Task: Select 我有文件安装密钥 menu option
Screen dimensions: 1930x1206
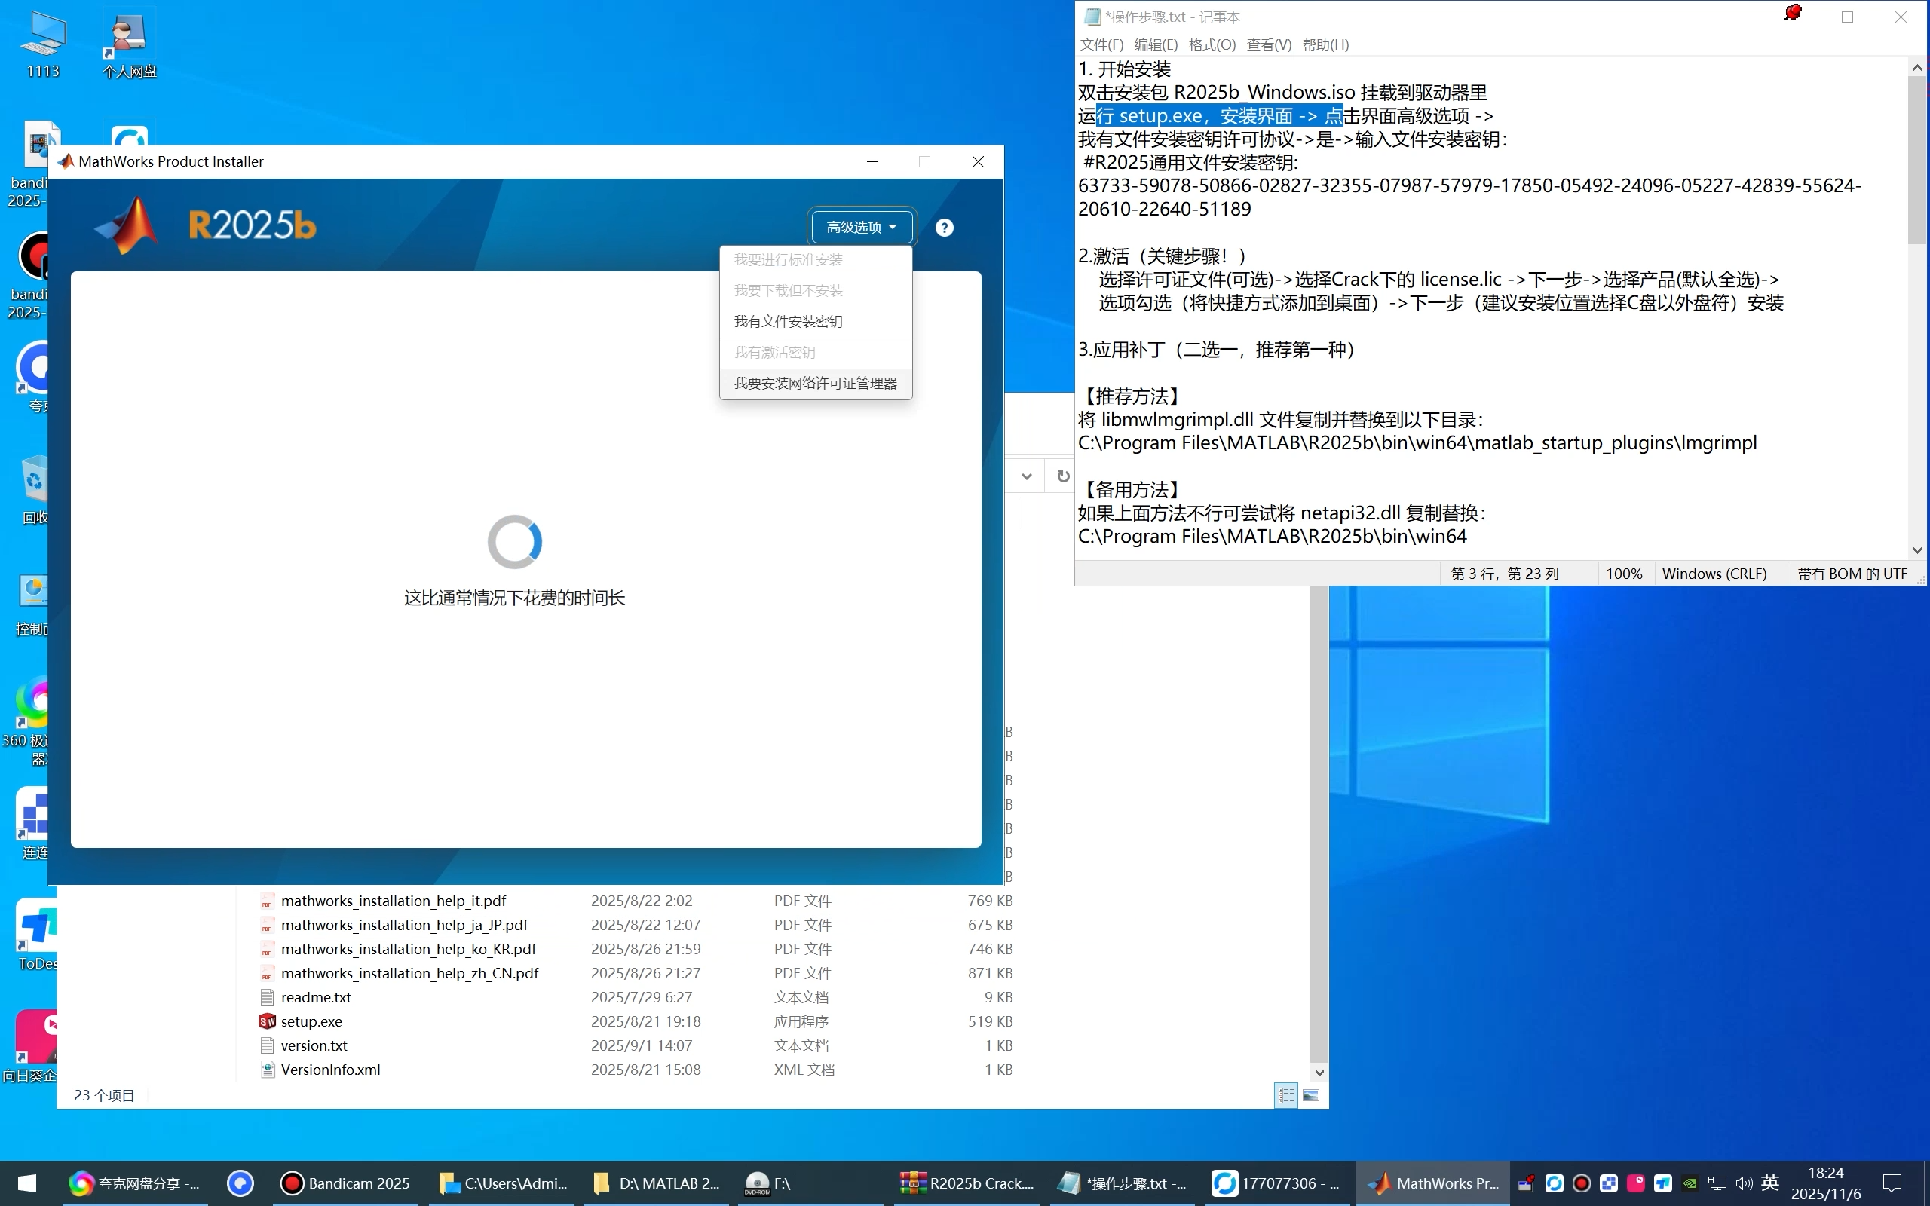Action: (x=788, y=321)
